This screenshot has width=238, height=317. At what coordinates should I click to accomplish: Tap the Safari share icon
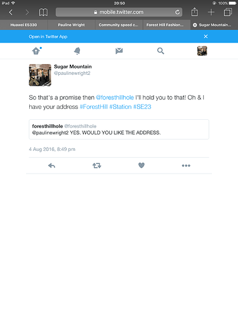click(194, 12)
